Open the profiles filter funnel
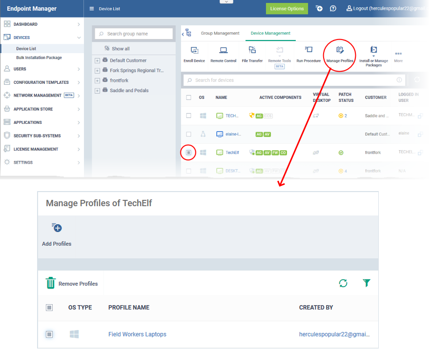Viewport: 430px width, 350px height. point(367,283)
